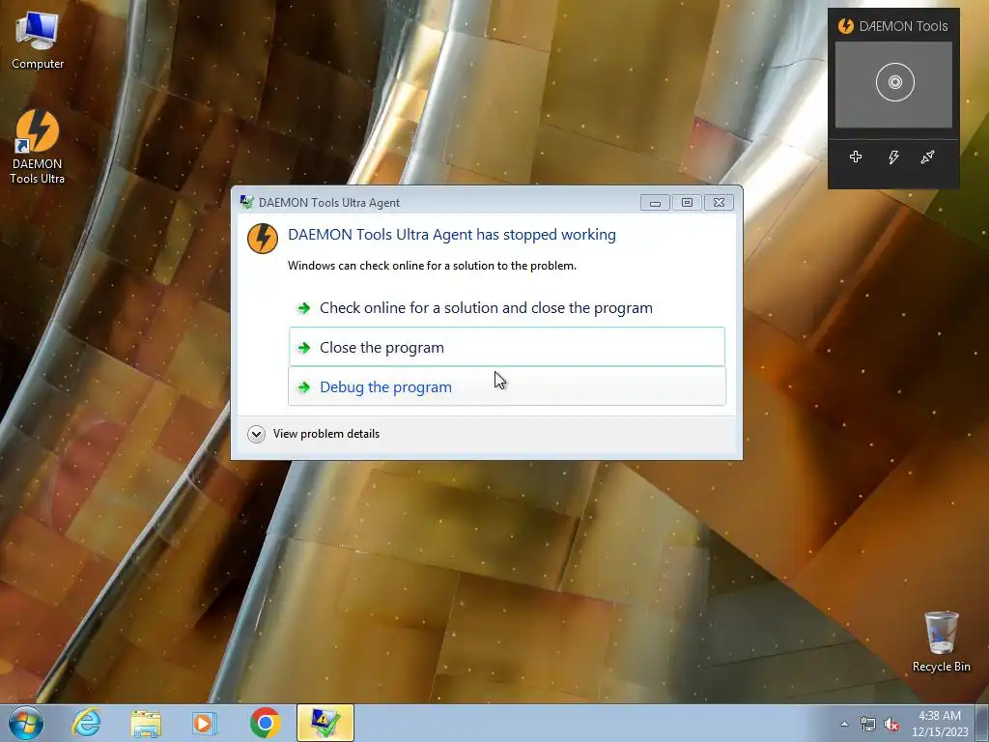
Task: Click the lightning bolt icon in gadget
Action: (x=893, y=157)
